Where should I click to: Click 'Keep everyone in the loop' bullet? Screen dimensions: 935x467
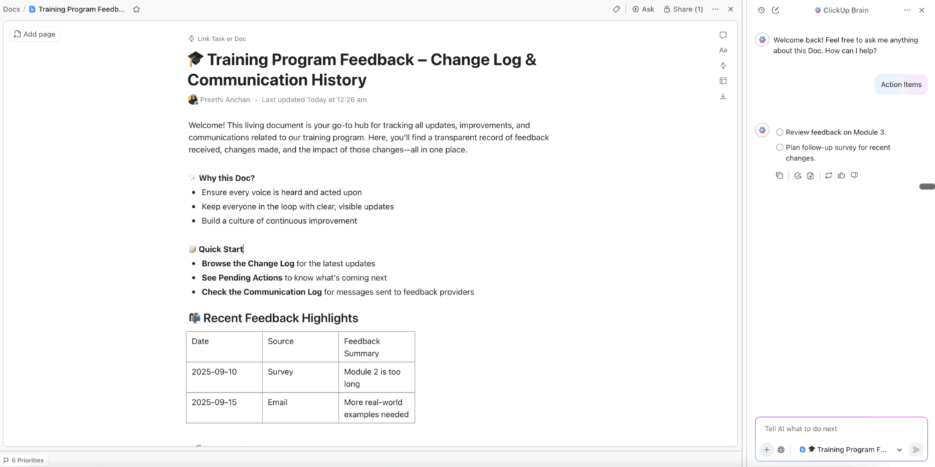tap(298, 206)
